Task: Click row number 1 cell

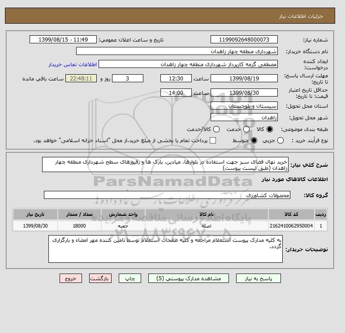Action: click(321, 226)
